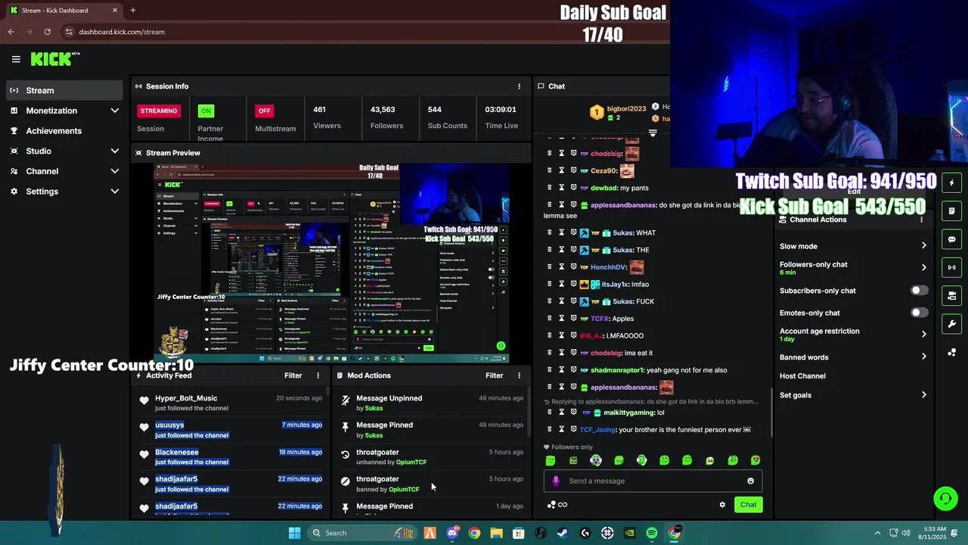
Task: Click the Stream Preview thumbnail
Action: (331, 263)
